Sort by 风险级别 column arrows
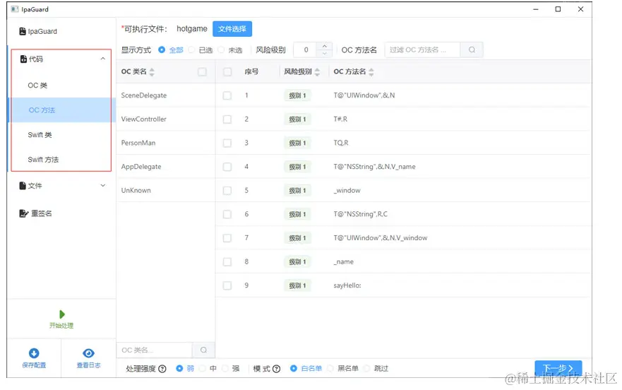 (317, 72)
